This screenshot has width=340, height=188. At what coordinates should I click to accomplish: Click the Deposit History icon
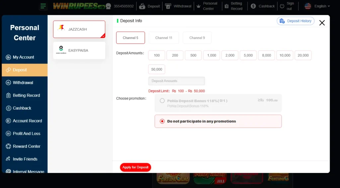point(282,21)
